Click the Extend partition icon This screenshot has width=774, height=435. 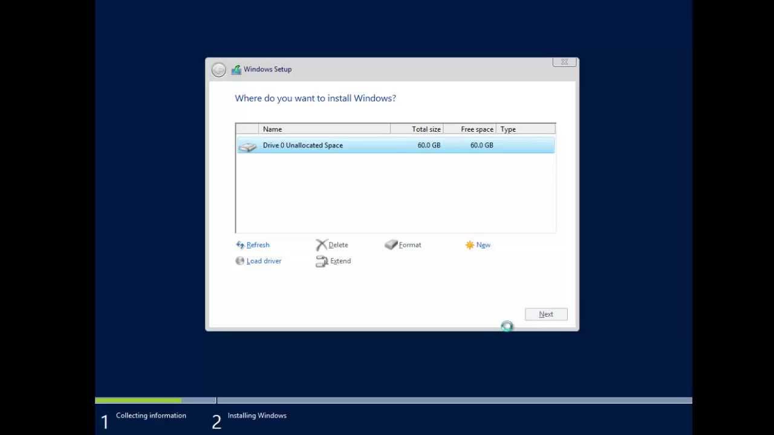click(322, 261)
